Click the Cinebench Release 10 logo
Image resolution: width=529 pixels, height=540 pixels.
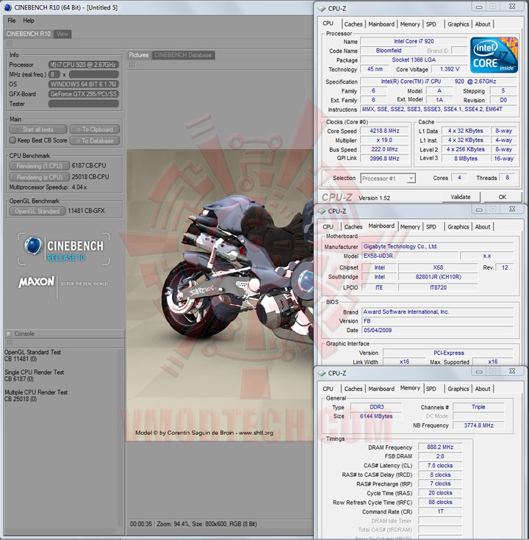click(x=64, y=249)
